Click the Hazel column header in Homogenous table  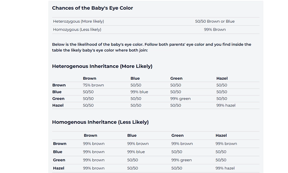221,136
